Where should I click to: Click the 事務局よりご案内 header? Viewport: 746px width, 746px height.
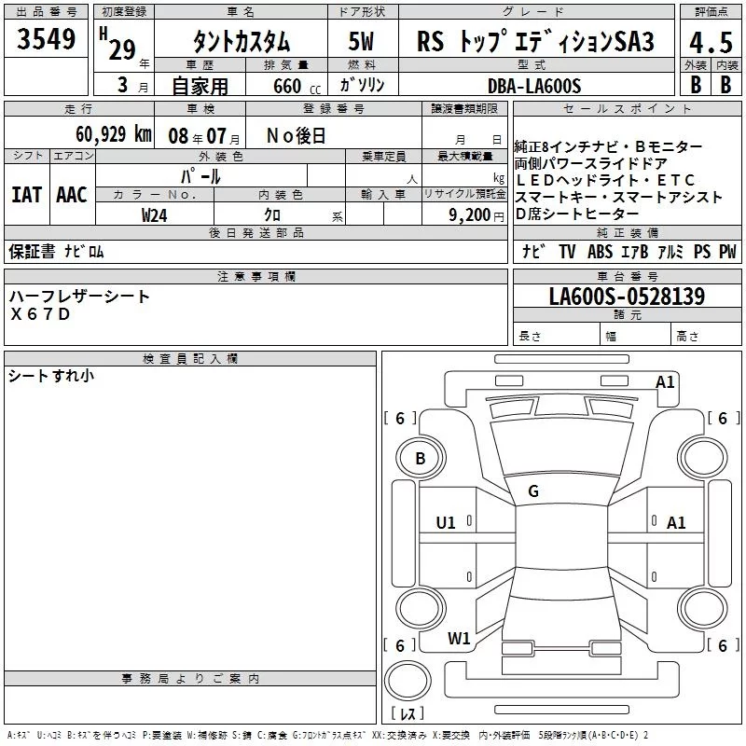tap(190, 679)
